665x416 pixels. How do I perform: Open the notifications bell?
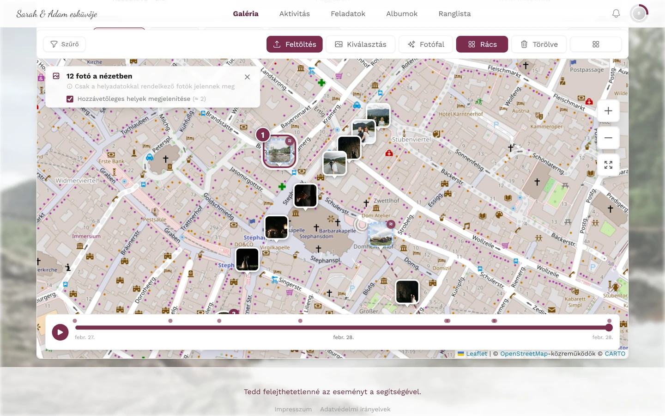click(616, 14)
